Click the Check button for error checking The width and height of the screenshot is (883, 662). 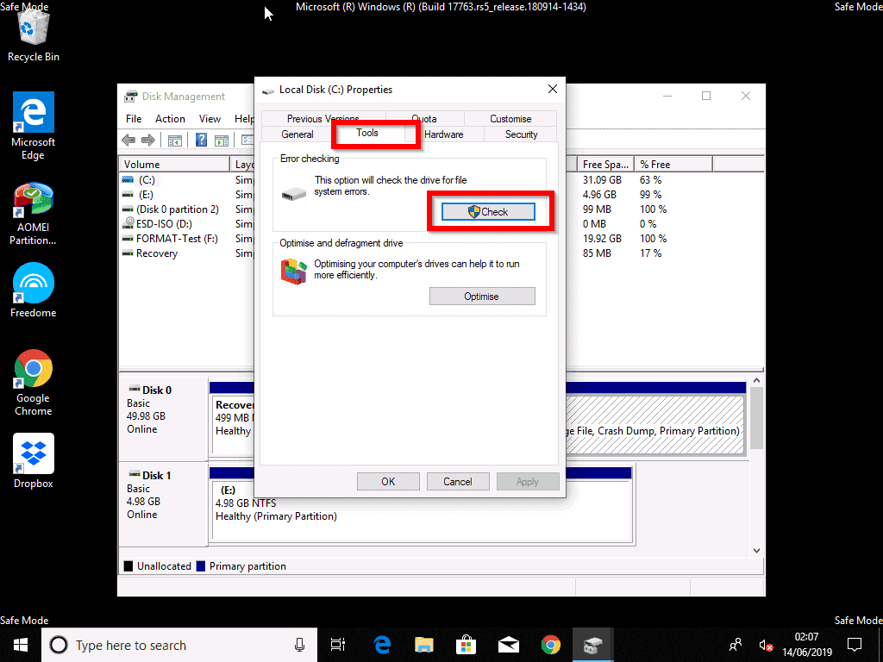[x=490, y=210]
